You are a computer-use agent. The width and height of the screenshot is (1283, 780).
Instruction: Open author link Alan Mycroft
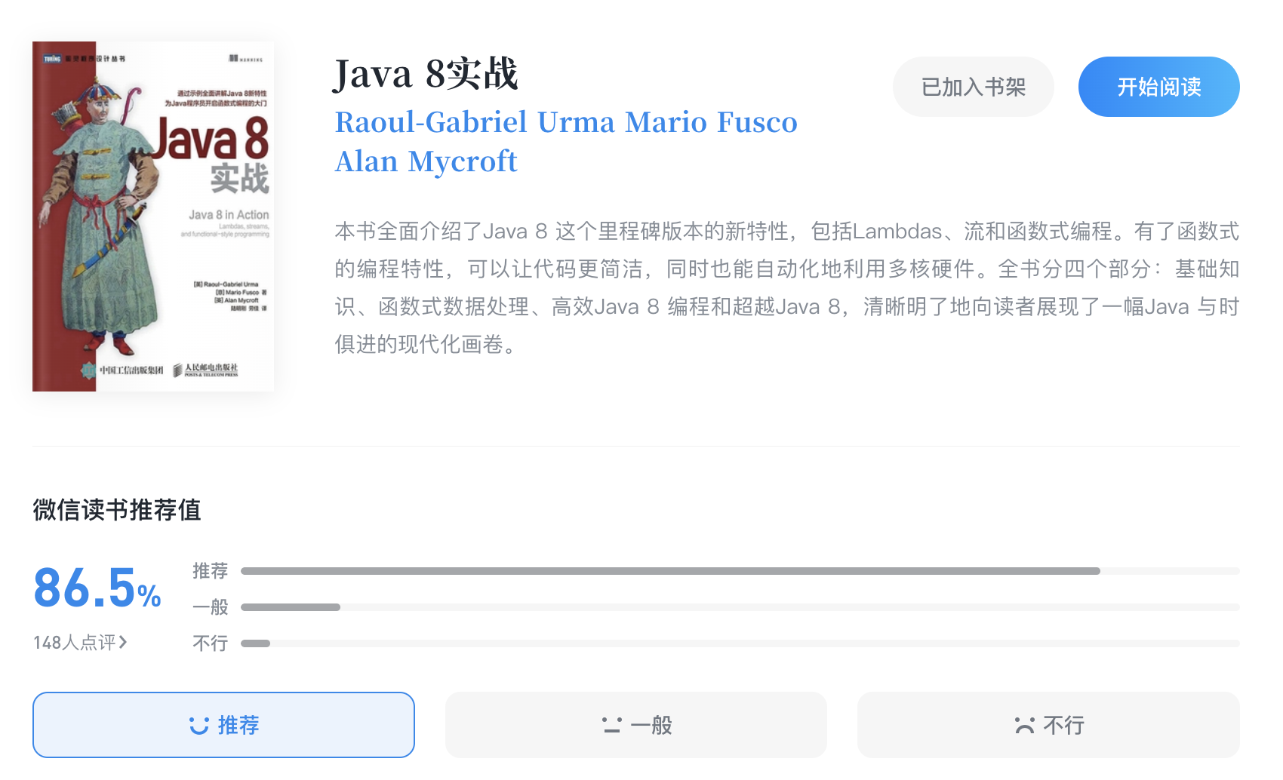click(426, 161)
